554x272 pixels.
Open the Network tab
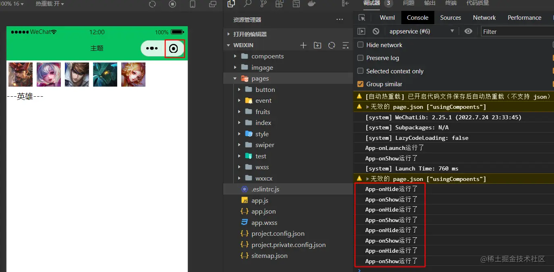click(x=484, y=18)
